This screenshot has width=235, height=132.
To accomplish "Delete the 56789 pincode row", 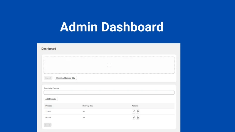I will [138, 118].
